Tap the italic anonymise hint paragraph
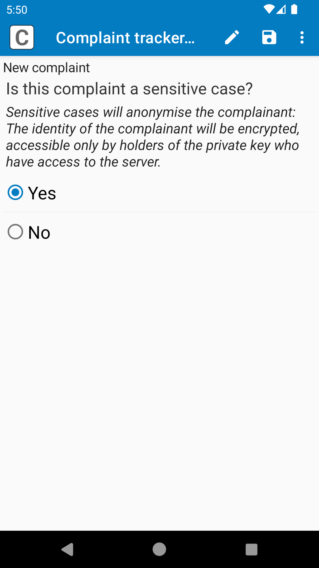The image size is (319, 568). pos(153,137)
